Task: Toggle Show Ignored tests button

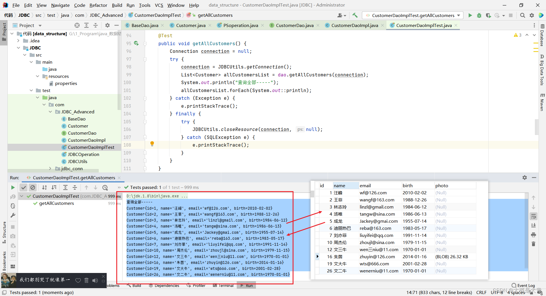Action: tap(33, 187)
